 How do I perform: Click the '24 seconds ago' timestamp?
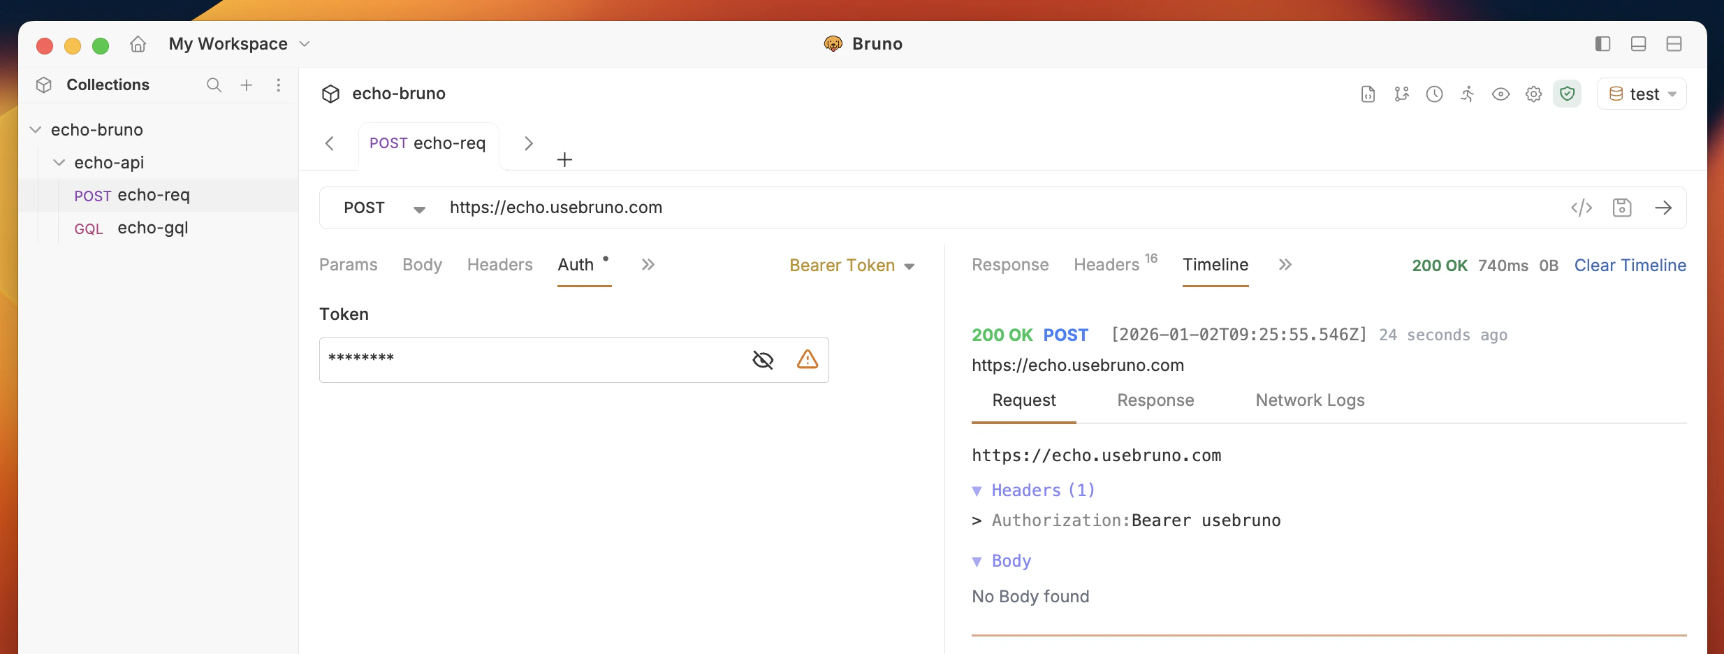[x=1443, y=335]
